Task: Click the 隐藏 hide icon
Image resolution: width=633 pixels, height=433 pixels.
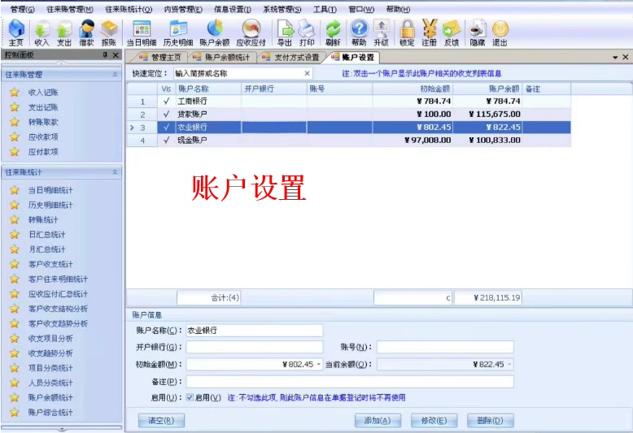Action: tap(477, 33)
